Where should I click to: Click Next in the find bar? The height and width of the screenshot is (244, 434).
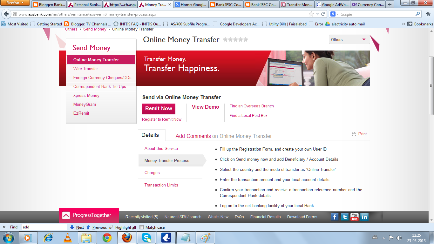77,227
